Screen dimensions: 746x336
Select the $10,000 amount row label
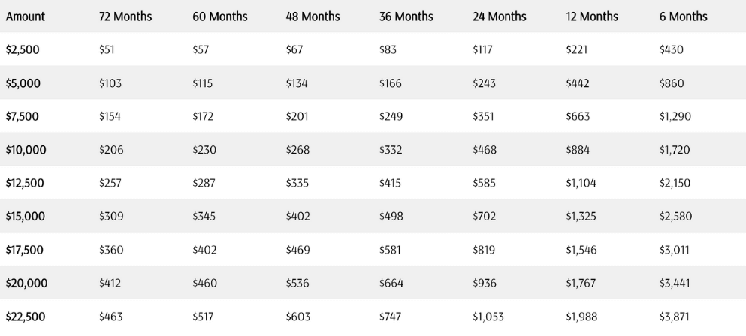coord(26,150)
